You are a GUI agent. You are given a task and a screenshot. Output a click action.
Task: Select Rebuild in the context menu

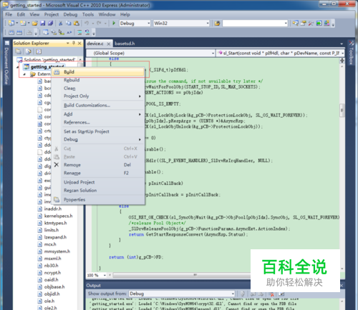pos(98,80)
